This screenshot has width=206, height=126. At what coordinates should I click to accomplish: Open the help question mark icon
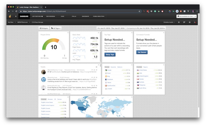(190, 22)
